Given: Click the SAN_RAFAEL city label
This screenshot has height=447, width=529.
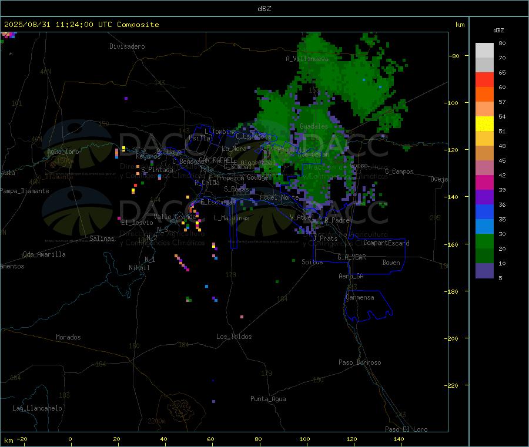Looking at the screenshot, I should [x=216, y=160].
